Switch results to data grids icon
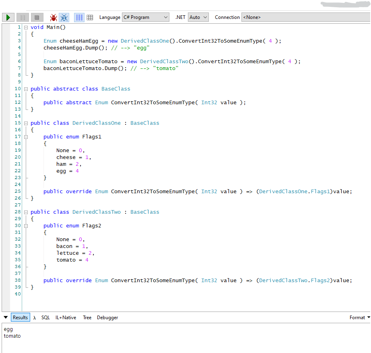Viewport: 371px width, 353px height. 90,17
